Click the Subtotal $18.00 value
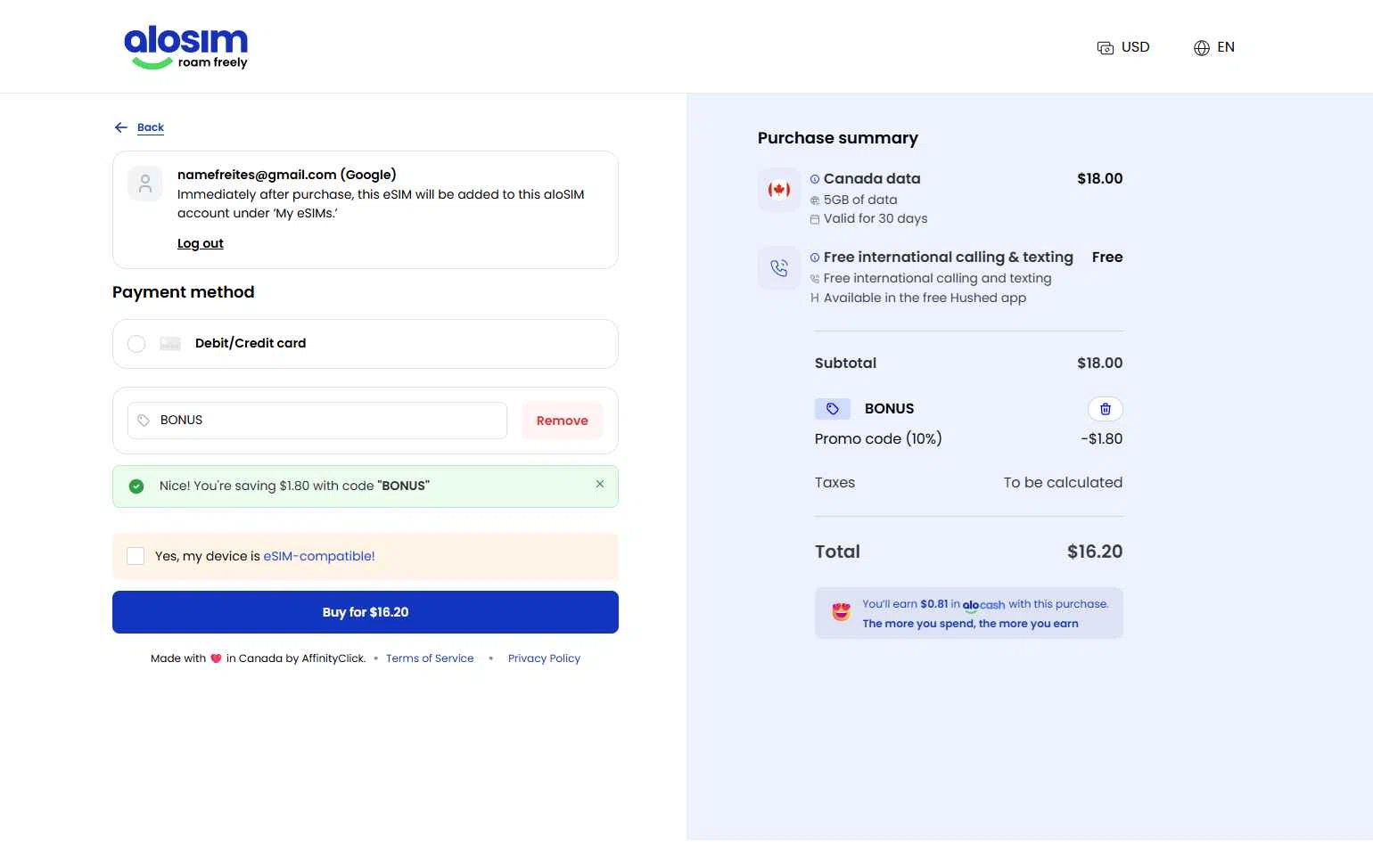This screenshot has height=842, width=1373. coord(1100,364)
